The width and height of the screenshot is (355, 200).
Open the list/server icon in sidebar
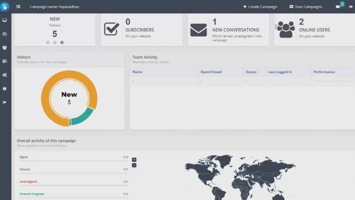4,61
